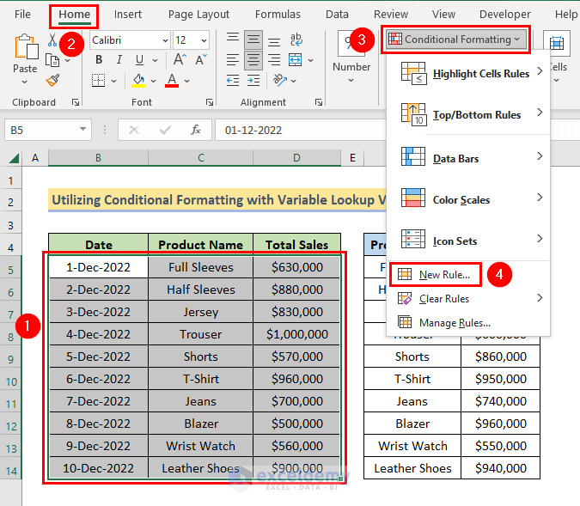This screenshot has height=506, width=580.
Task: Switch to the Data tab
Action: [x=337, y=15]
